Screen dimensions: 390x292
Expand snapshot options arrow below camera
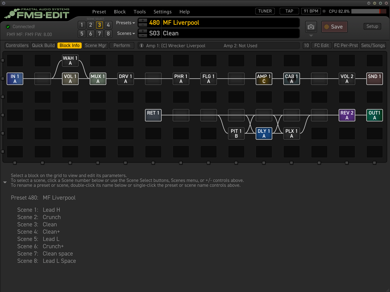311,36
